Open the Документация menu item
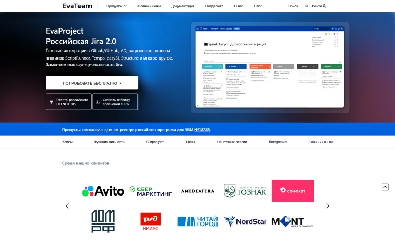395x244 pixels. pyautogui.click(x=183, y=6)
